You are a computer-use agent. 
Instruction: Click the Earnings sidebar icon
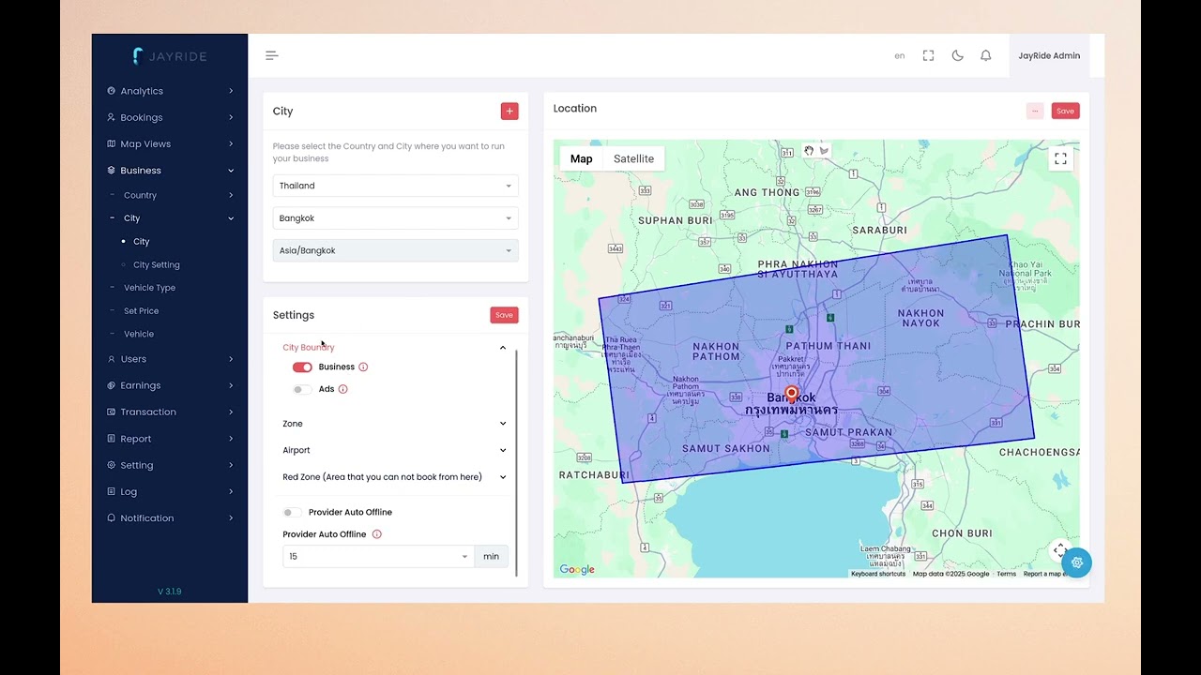[x=112, y=385]
